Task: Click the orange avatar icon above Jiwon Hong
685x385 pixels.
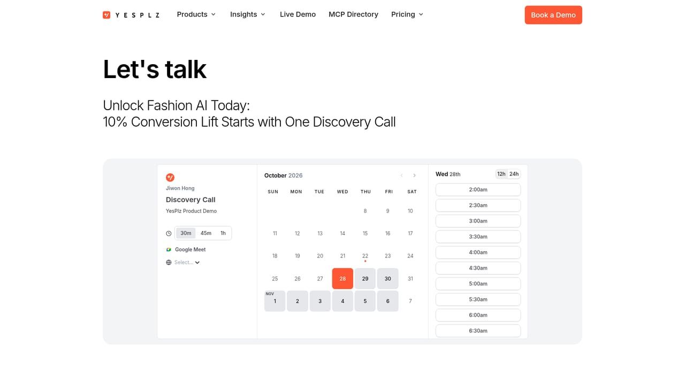Action: 170,178
